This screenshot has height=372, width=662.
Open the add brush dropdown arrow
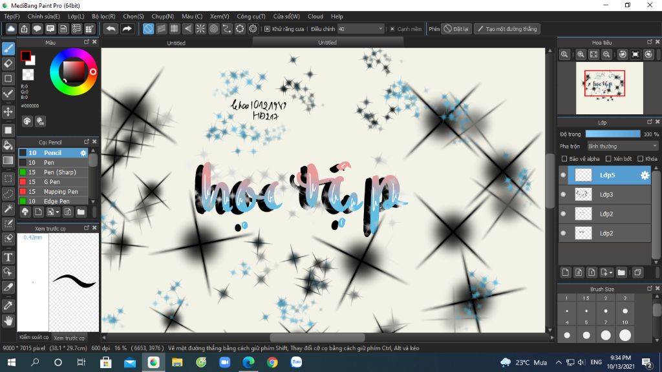tap(57, 212)
